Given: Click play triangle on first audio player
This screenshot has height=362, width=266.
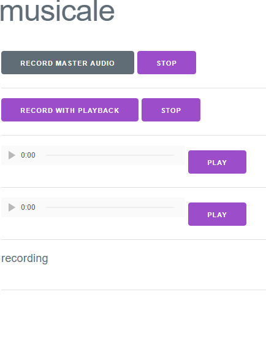Looking at the screenshot, I should tap(12, 155).
